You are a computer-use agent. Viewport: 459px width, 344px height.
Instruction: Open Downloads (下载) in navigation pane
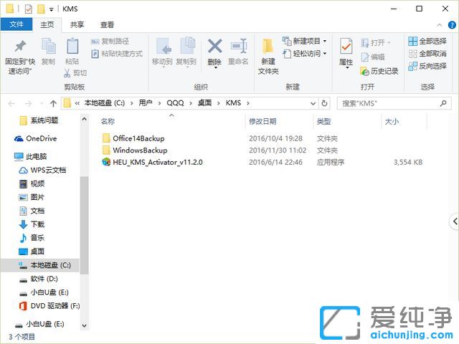32,224
